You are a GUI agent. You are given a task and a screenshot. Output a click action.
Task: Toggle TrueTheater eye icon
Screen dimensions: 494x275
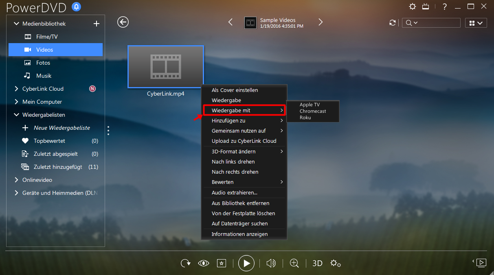click(x=203, y=263)
